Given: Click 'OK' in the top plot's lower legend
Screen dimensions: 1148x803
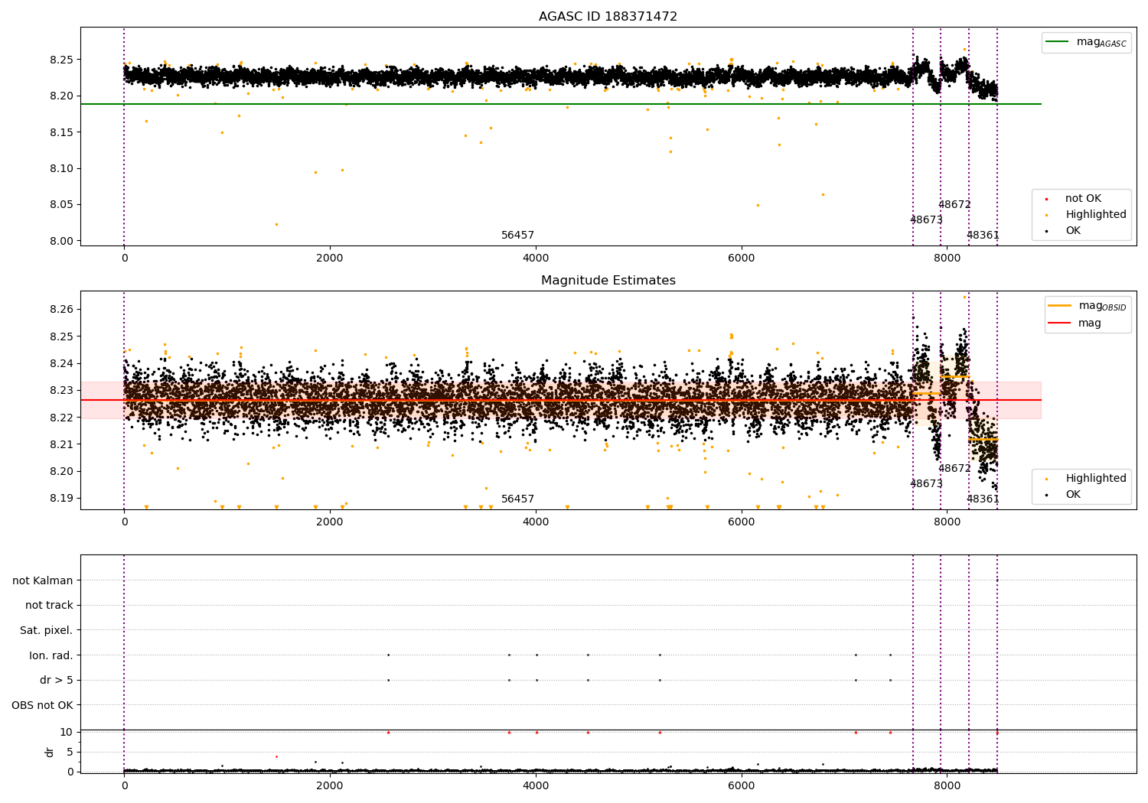Looking at the screenshot, I should (1073, 230).
